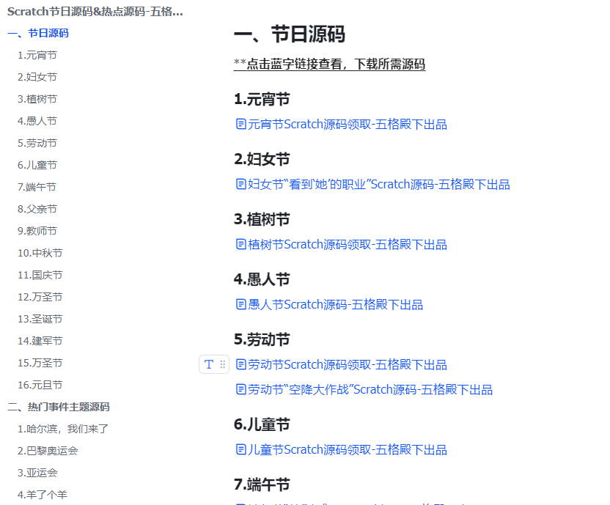The height and width of the screenshot is (505, 610).
Task: Jump to 7.端午节 in outline
Action: (x=37, y=187)
